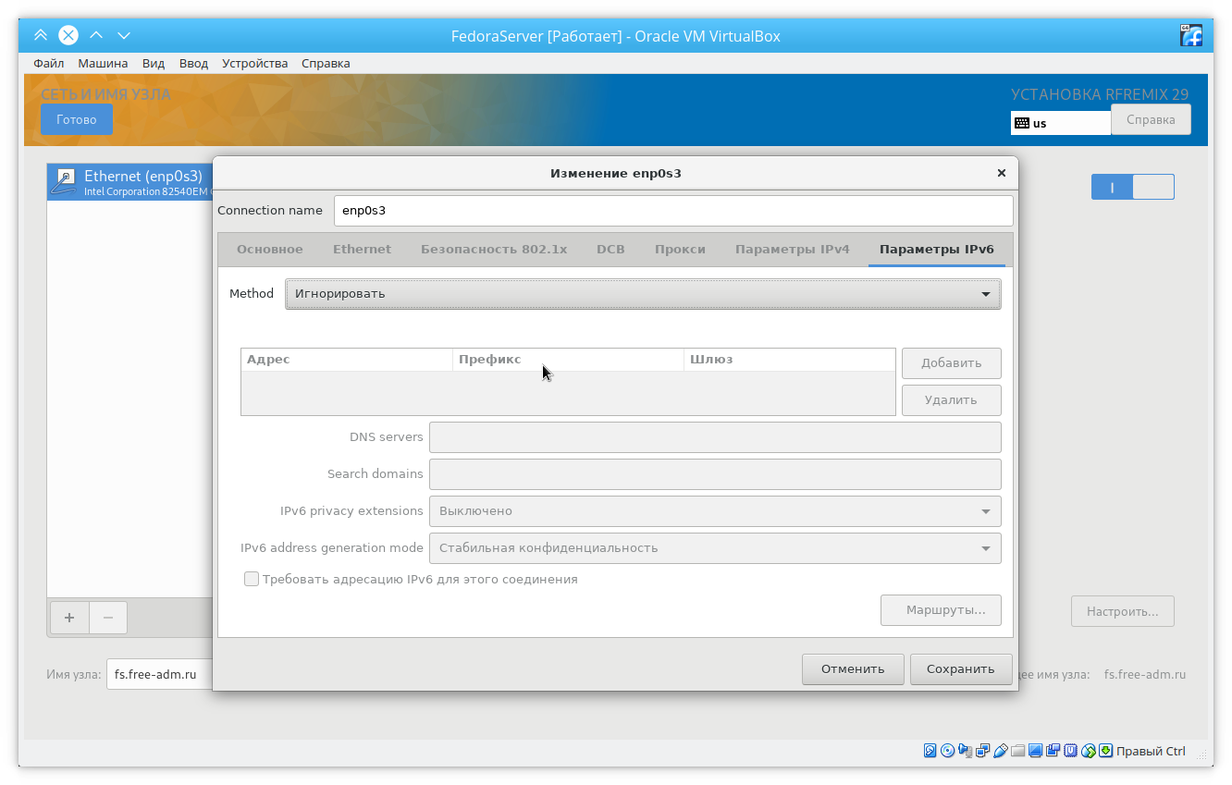Viewport: 1232px width, 785px height.
Task: Open the Method dropdown showing 'Игнорировать'
Action: [x=643, y=294]
